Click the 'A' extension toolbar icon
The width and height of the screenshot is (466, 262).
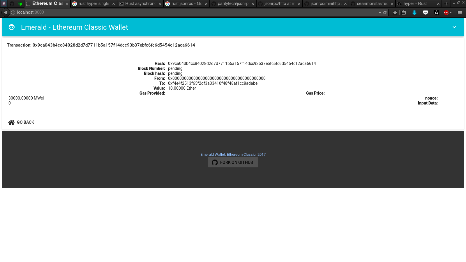[436, 13]
